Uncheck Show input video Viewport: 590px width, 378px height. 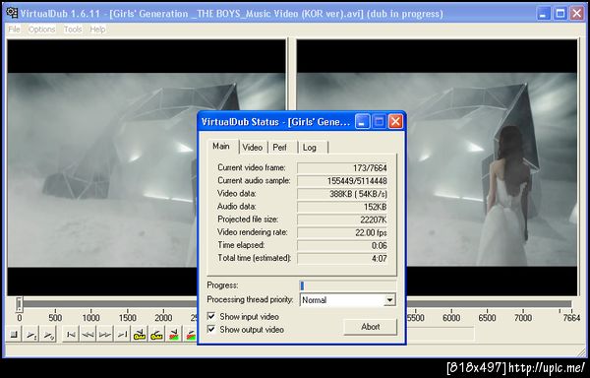point(211,316)
